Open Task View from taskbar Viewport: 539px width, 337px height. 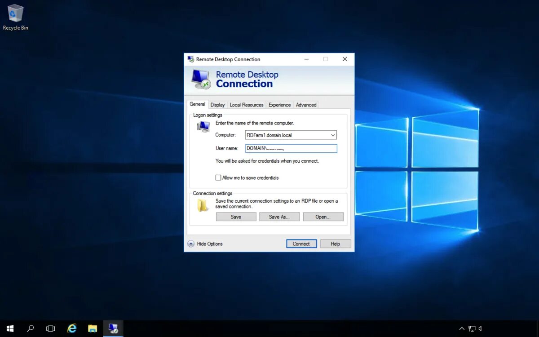50,328
